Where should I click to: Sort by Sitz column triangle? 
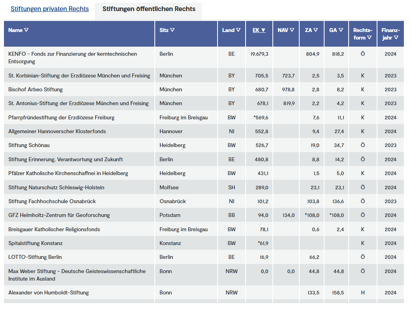coord(173,30)
